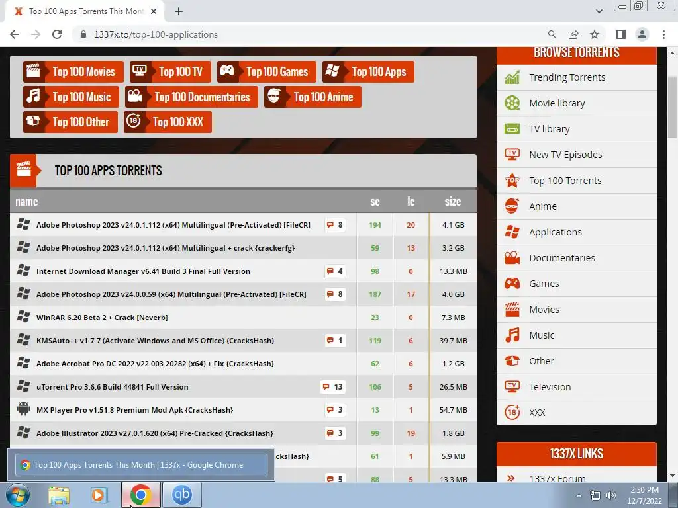Viewport: 678px width, 508px height.
Task: Open Internet Download Manager v6.41 torrent
Action: (x=143, y=271)
